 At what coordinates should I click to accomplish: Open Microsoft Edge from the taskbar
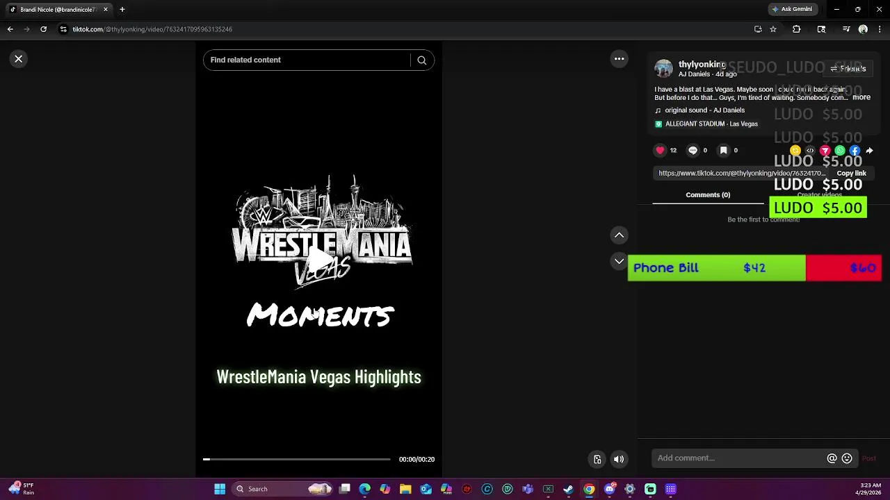tap(365, 489)
